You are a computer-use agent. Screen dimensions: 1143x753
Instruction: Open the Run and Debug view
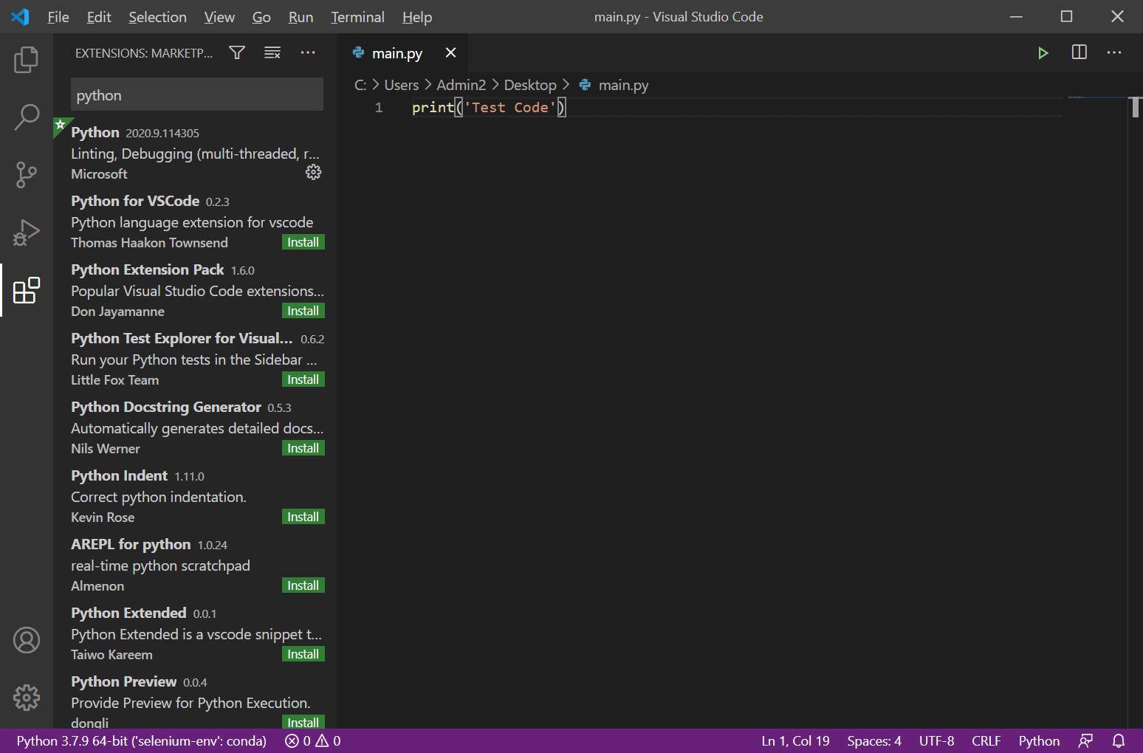click(27, 232)
